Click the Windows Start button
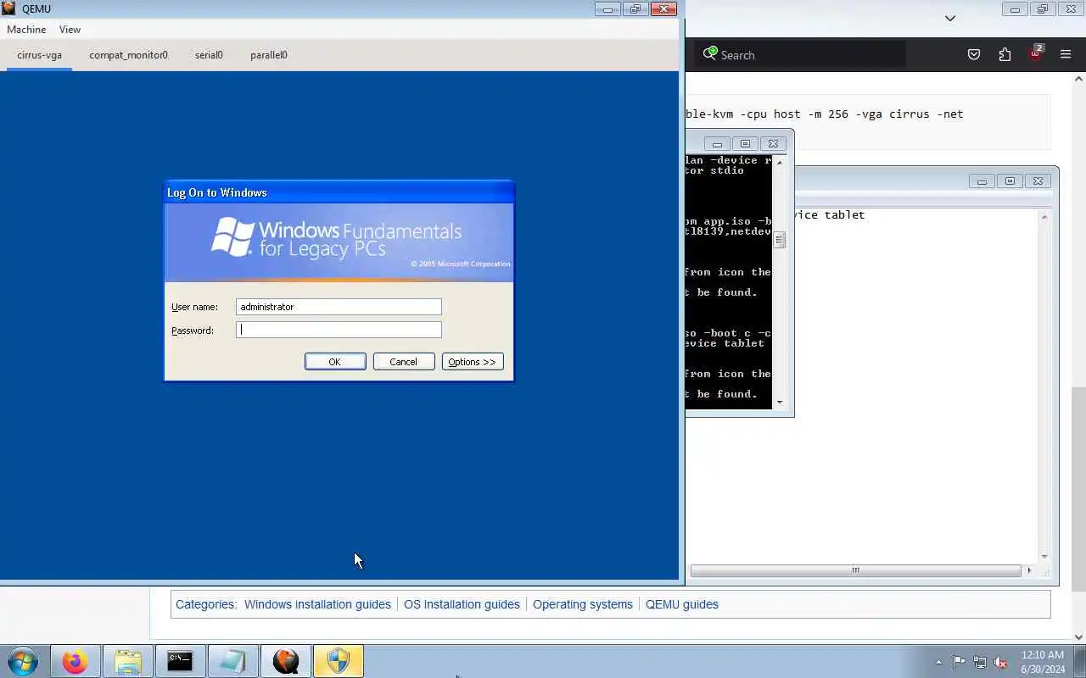 click(x=23, y=661)
